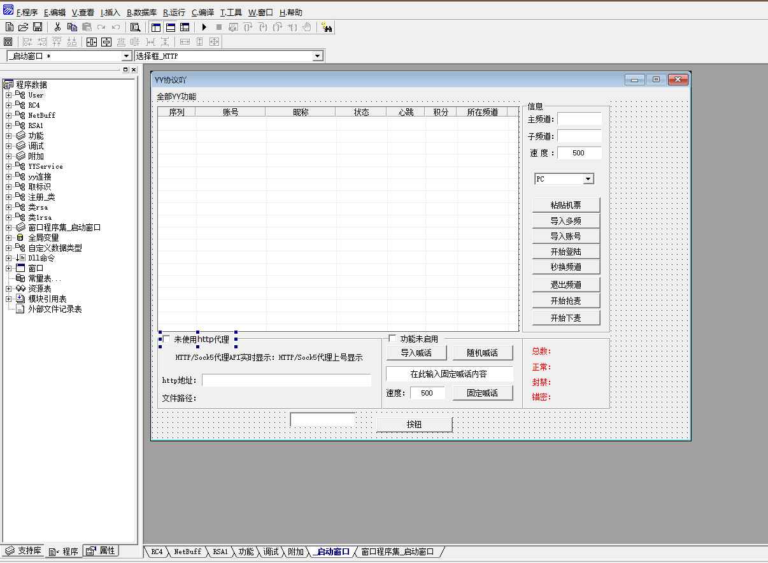This screenshot has width=768, height=563.
Task: Click the Open folder toolbar icon
Action: (24, 27)
